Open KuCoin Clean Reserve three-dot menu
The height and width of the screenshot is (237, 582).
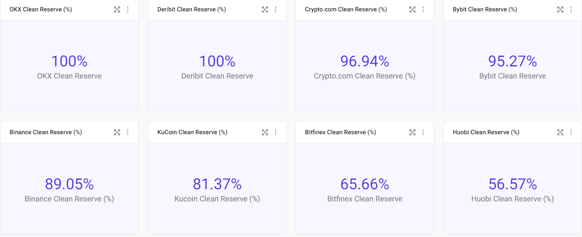pyautogui.click(x=276, y=132)
